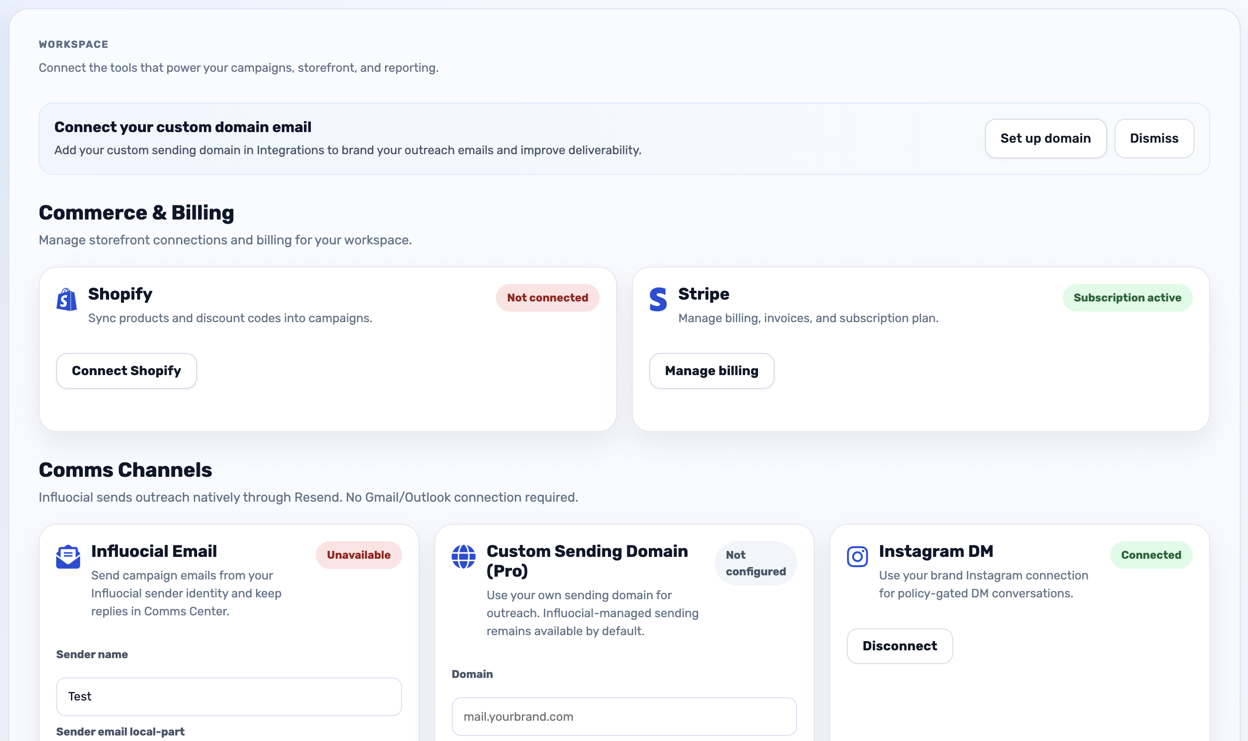Click the Connected badge on Instagram DM

pos(1150,555)
